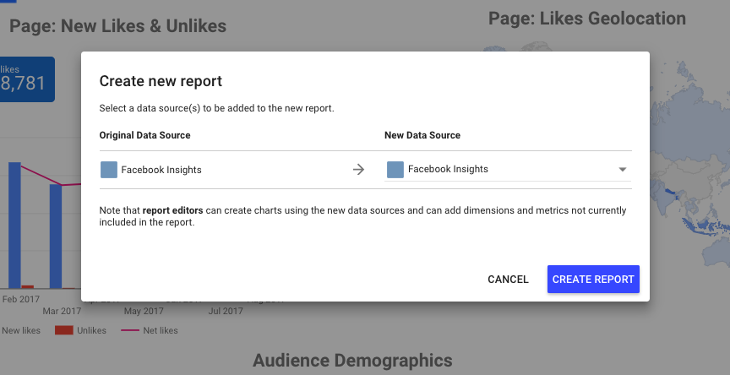Open the new Facebook Insights data source selector
Viewport: 730px width, 375px height.
point(507,170)
